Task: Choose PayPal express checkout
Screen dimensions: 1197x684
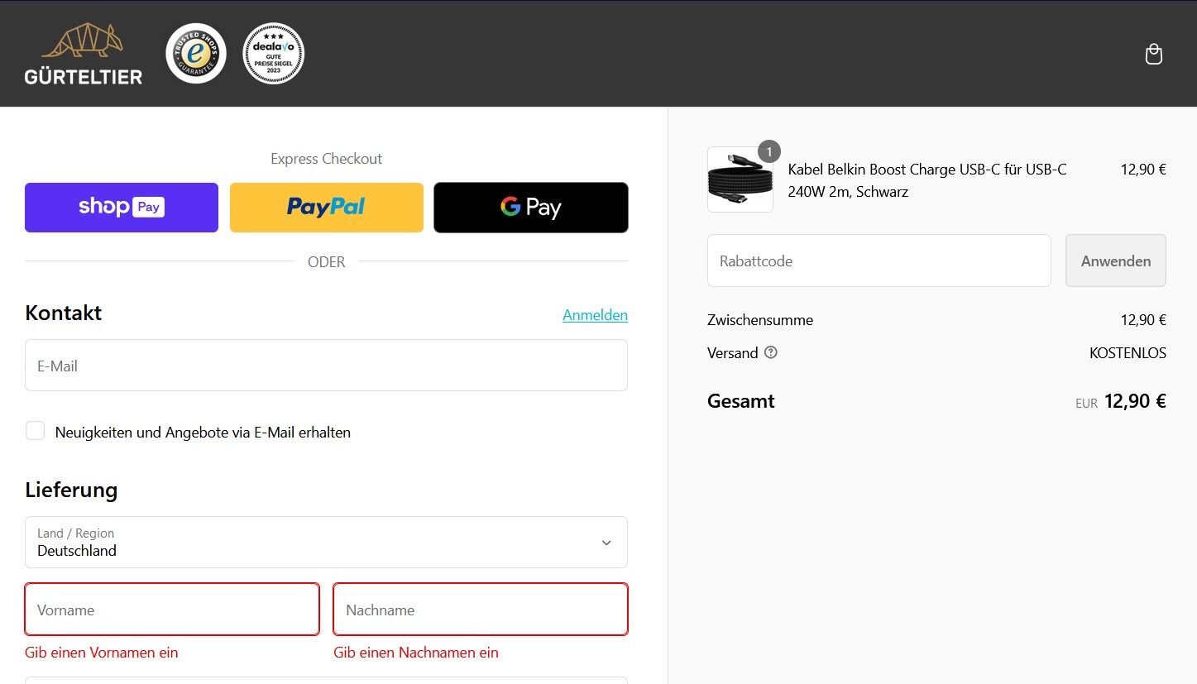Action: pos(327,208)
